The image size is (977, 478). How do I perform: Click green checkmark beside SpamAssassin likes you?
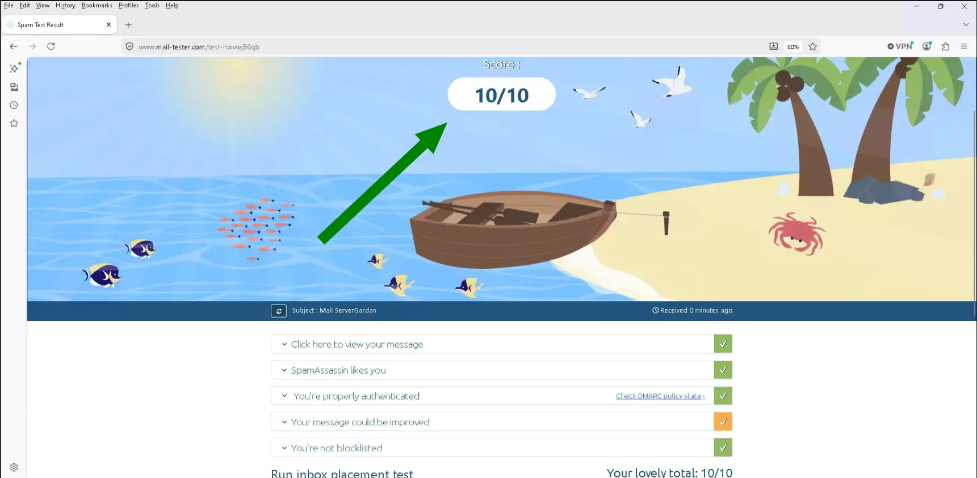[723, 370]
